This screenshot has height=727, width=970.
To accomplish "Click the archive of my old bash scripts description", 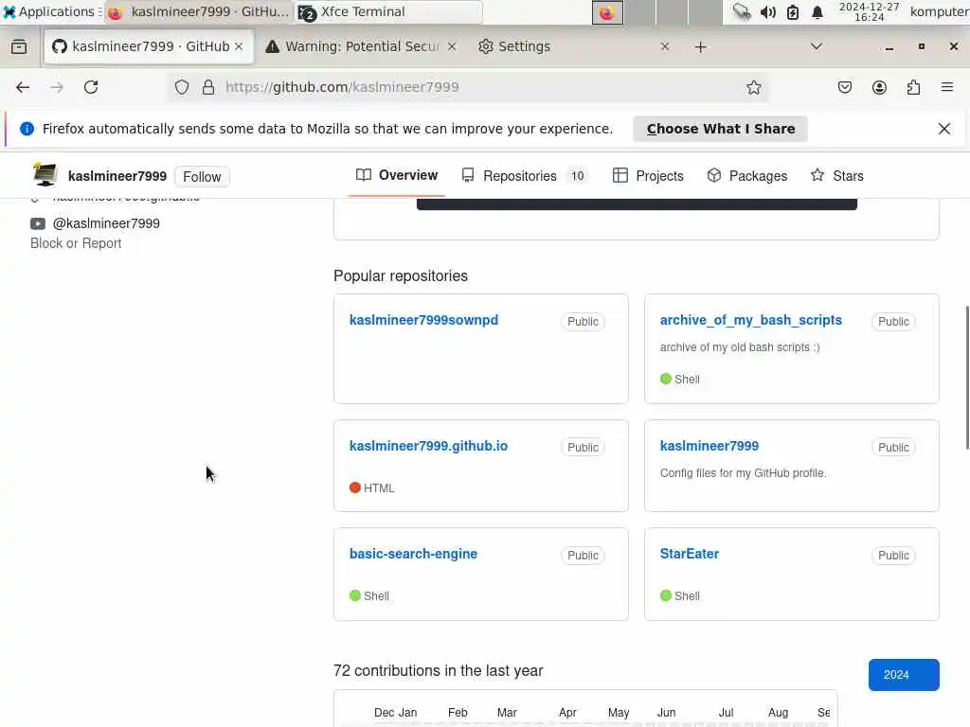I will tap(740, 347).
